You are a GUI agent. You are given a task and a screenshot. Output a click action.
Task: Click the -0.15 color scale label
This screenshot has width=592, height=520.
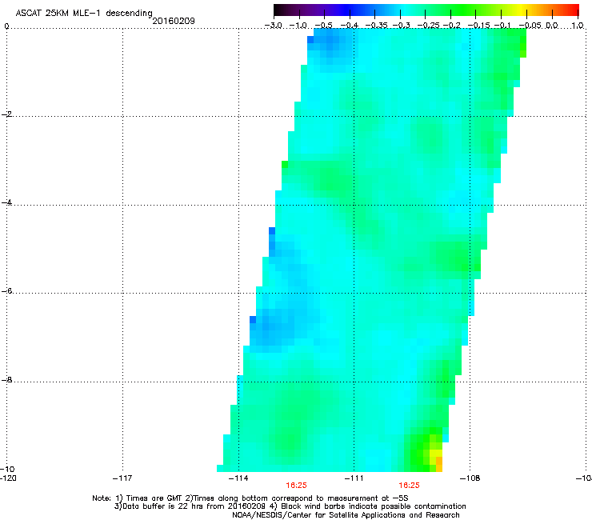click(478, 26)
